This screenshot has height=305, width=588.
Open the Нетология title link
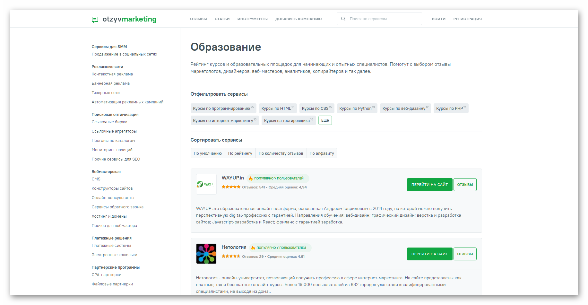click(234, 247)
